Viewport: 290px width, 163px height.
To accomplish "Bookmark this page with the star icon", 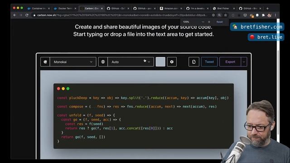I will pos(226,15).
